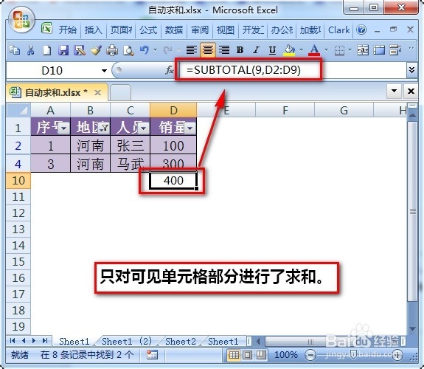The height and width of the screenshot is (369, 424).
Task: Open the 插入 ribbon tab
Action: click(x=94, y=30)
